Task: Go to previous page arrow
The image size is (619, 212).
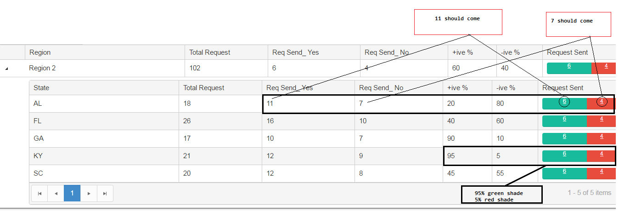Action: pyautogui.click(x=56, y=194)
